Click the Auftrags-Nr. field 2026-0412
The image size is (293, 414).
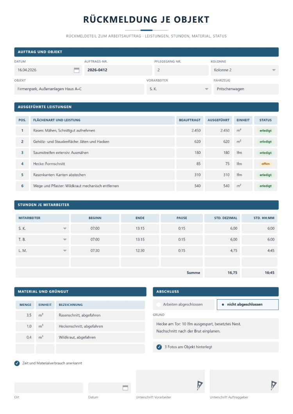[x=118, y=70]
